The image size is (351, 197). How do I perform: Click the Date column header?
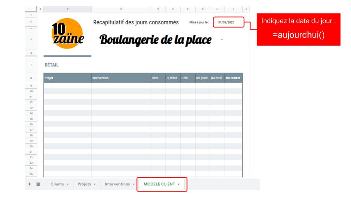[158, 78]
